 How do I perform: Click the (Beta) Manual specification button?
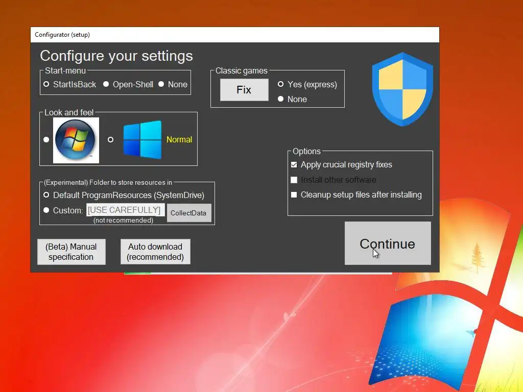click(72, 252)
